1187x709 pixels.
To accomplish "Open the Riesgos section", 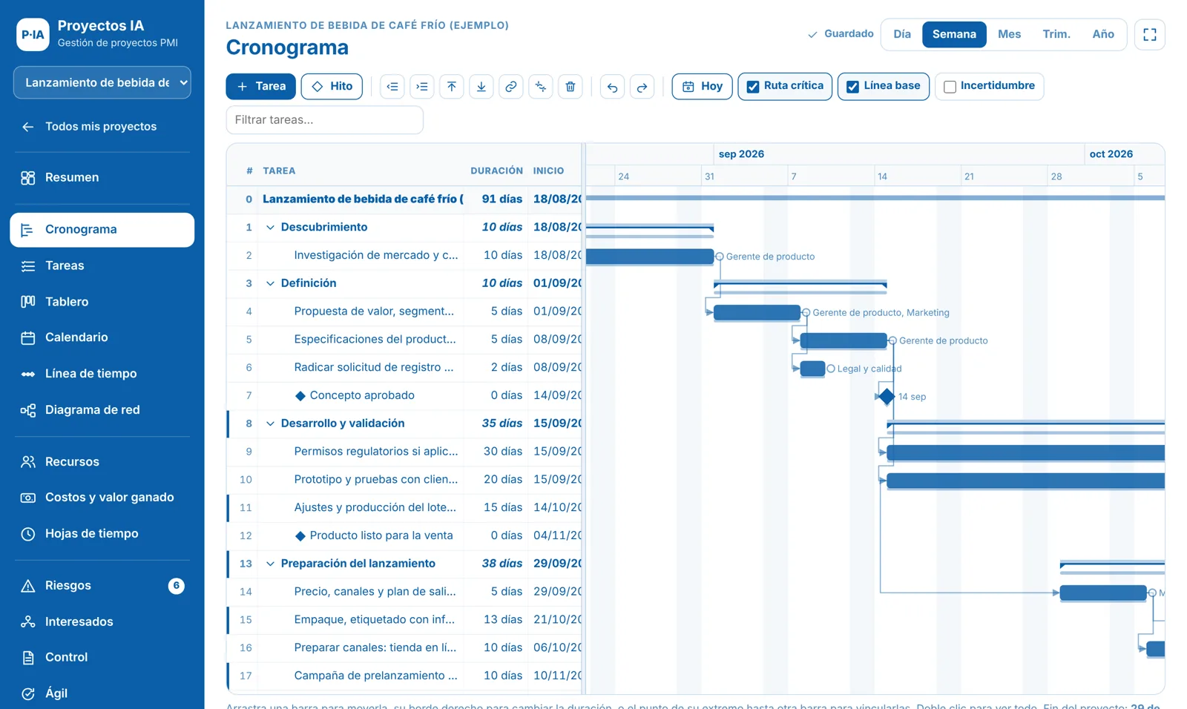I will tap(102, 586).
